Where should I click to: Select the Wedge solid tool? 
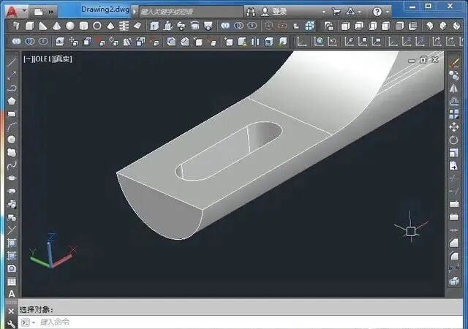(43, 26)
